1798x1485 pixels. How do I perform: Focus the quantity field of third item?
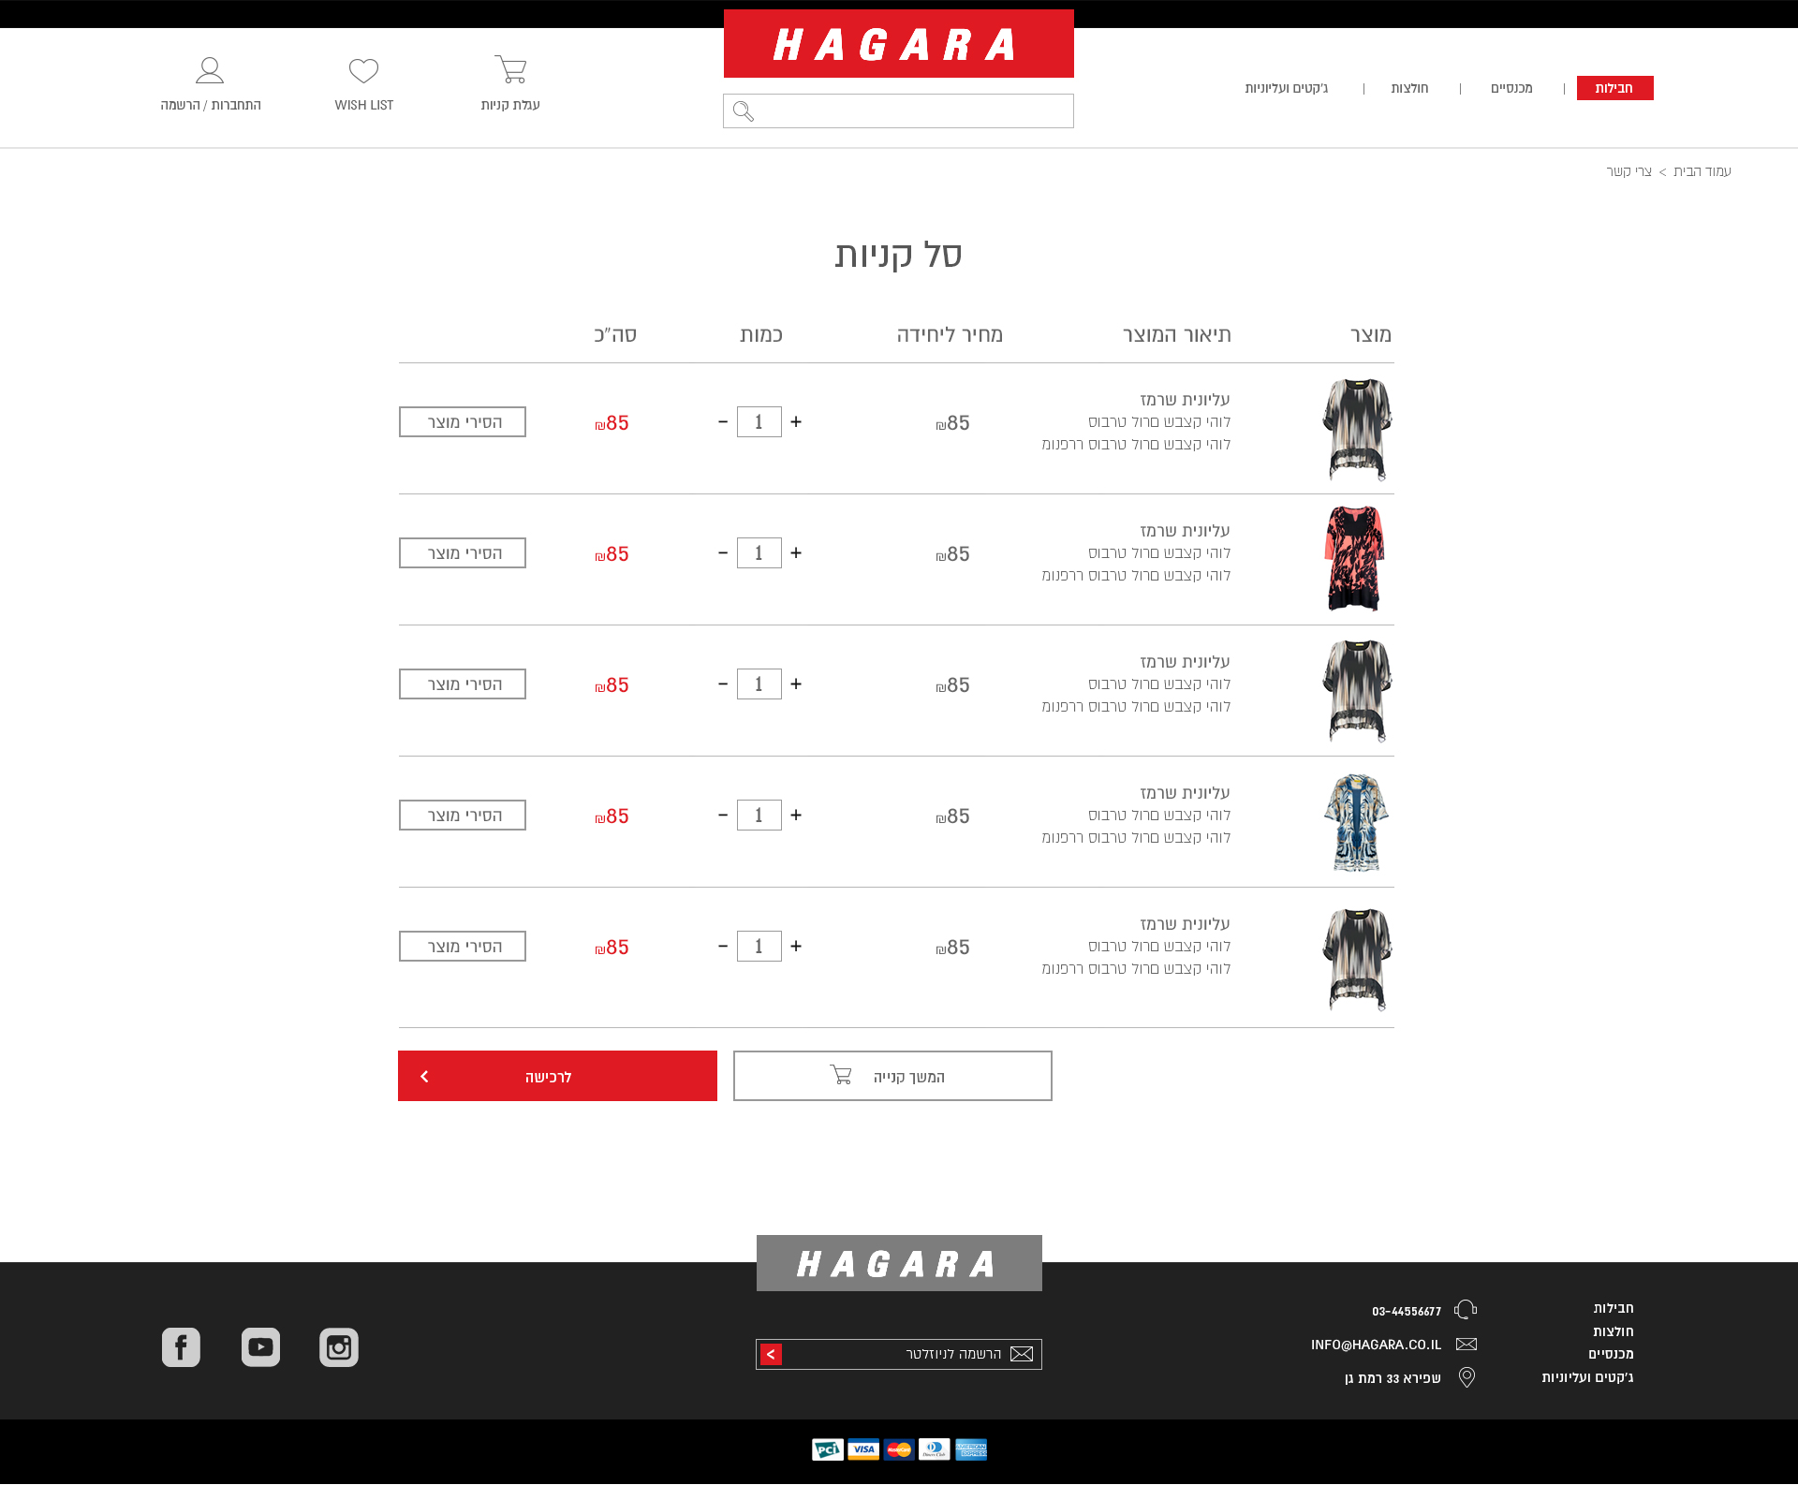point(759,684)
